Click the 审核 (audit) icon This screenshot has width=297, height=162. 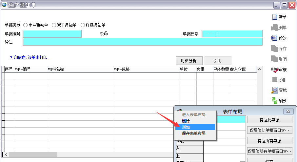click(274, 70)
